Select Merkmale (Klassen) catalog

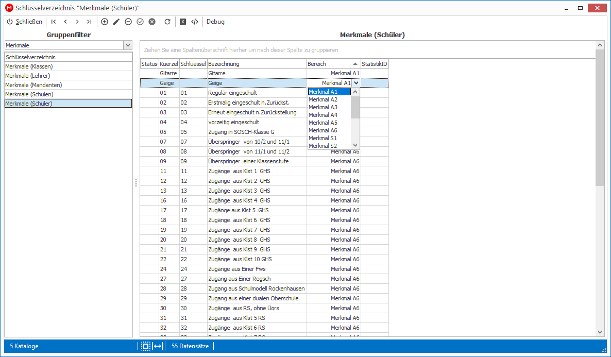(x=68, y=66)
